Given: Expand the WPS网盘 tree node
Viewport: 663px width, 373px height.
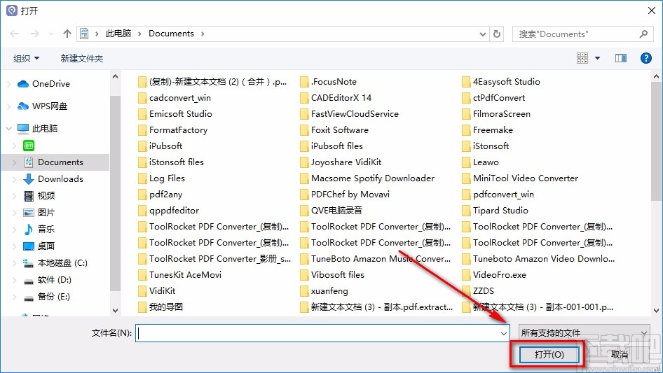Looking at the screenshot, I should tap(8, 106).
